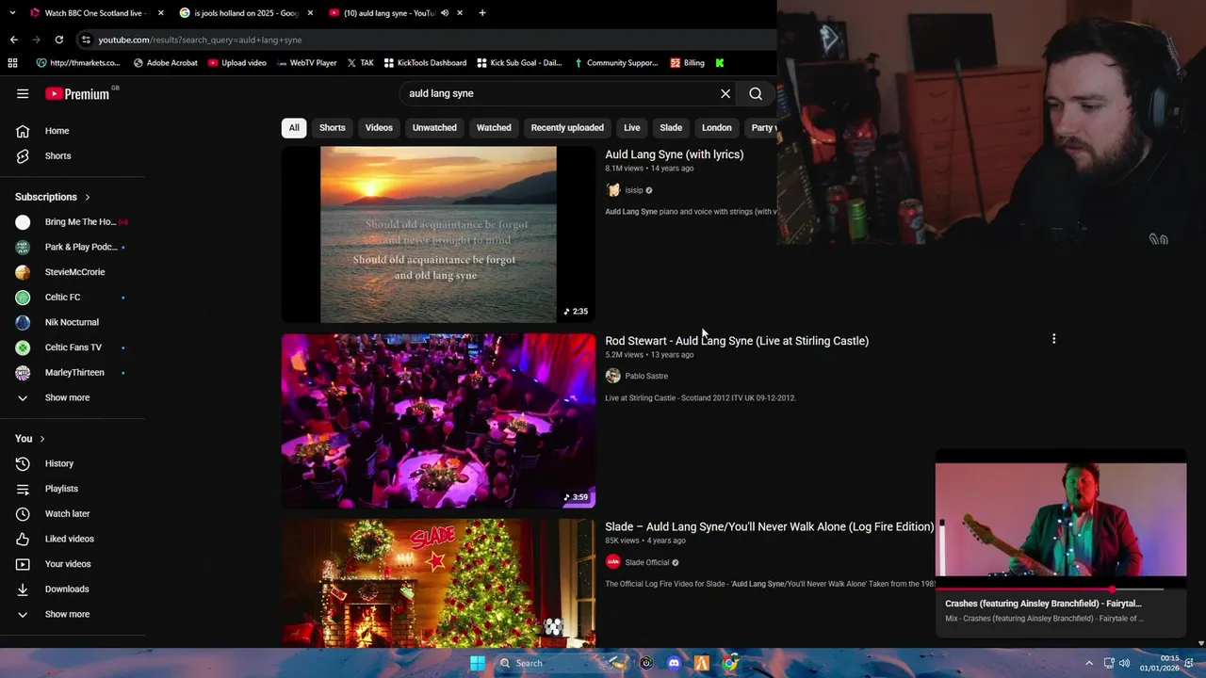Click Rod Stewart - Auld Lang Syne title

[737, 341]
